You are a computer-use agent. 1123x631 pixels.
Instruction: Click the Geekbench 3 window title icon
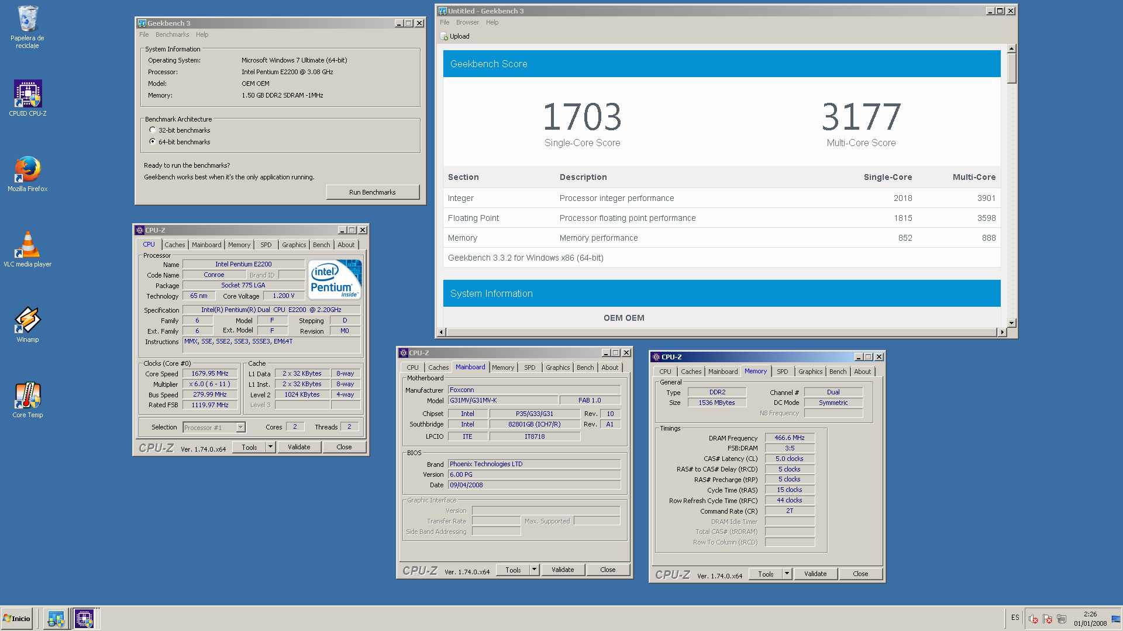pyautogui.click(x=142, y=23)
